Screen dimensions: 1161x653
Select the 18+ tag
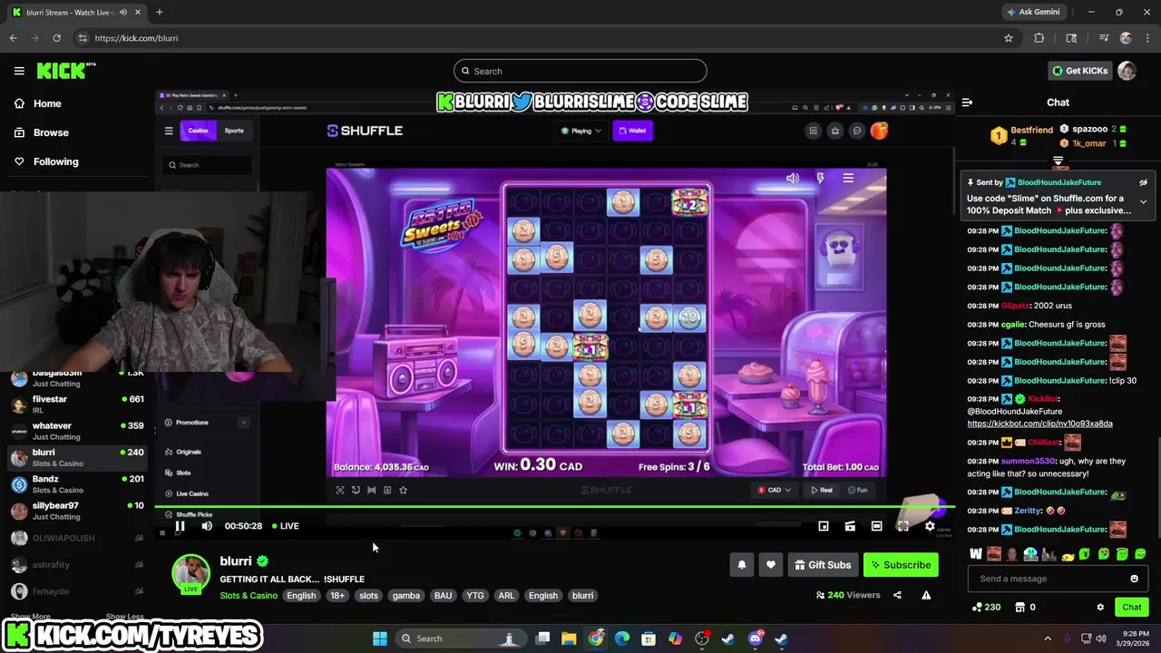[x=337, y=596]
